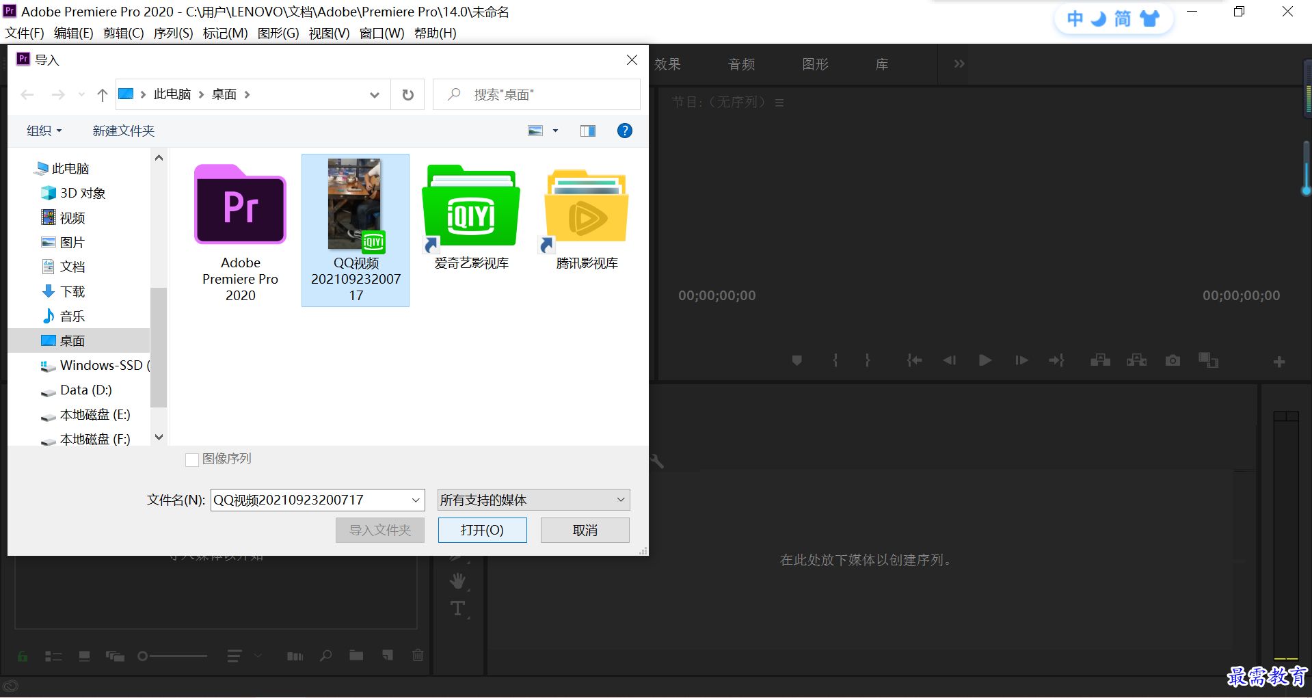Select 图片 in the navigation tree

click(64, 242)
